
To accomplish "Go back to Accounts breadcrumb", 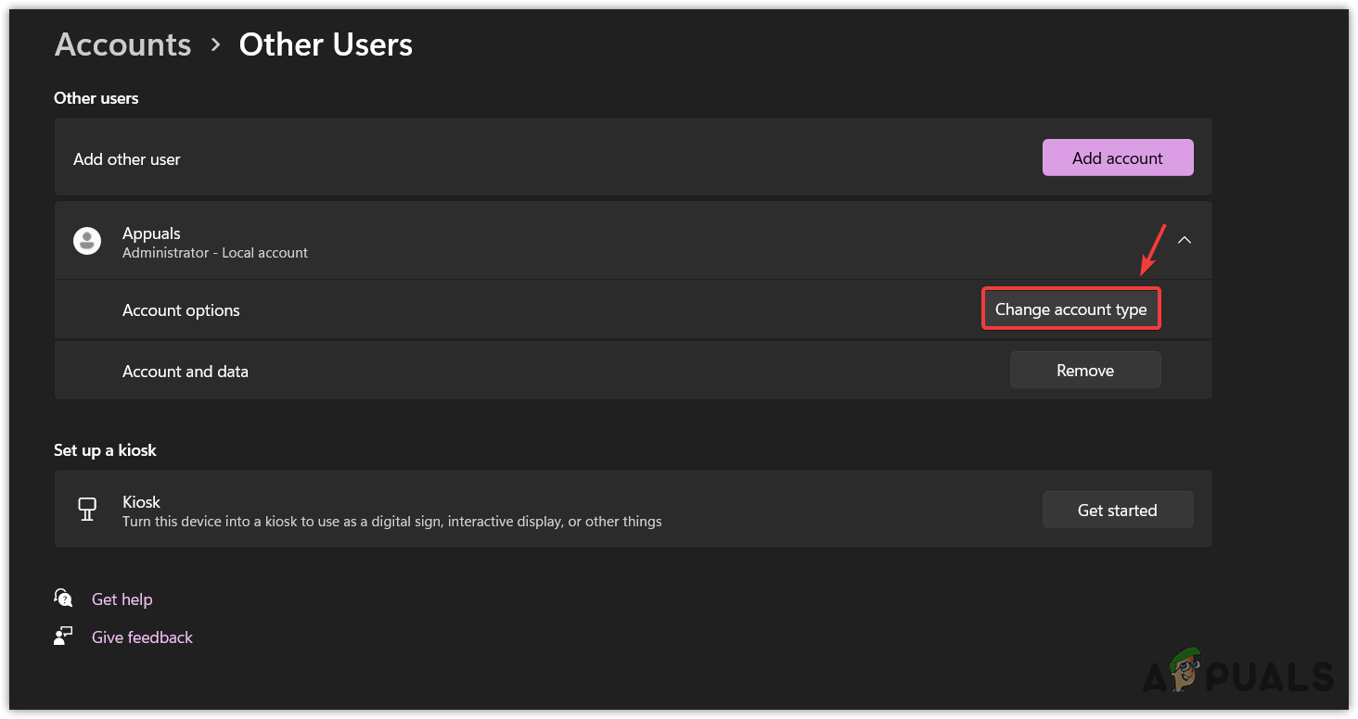I will coord(122,44).
